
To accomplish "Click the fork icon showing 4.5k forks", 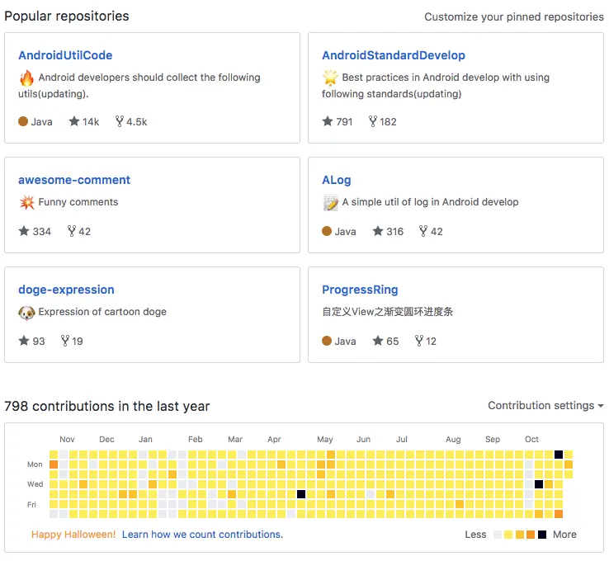I will point(119,121).
